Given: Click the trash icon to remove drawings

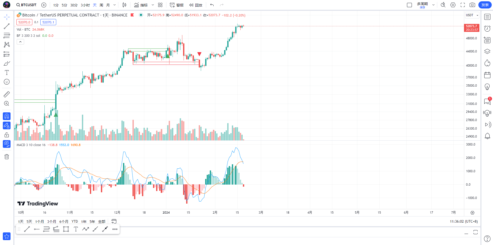Looking at the screenshot, I should click(x=7, y=157).
